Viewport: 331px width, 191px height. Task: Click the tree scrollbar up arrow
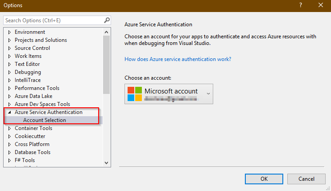tap(106, 32)
